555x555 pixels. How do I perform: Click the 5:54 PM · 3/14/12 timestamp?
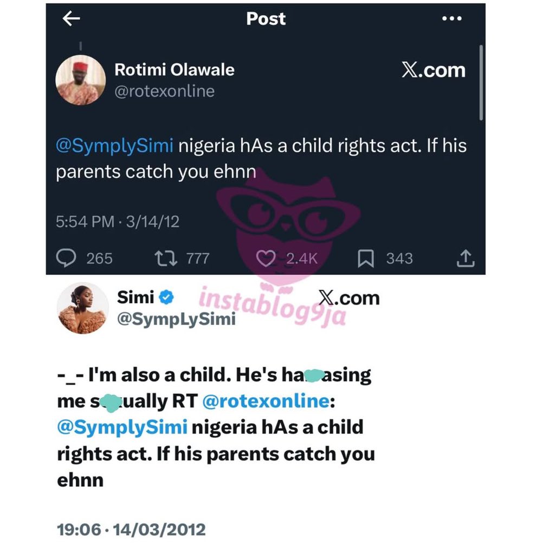tap(118, 221)
